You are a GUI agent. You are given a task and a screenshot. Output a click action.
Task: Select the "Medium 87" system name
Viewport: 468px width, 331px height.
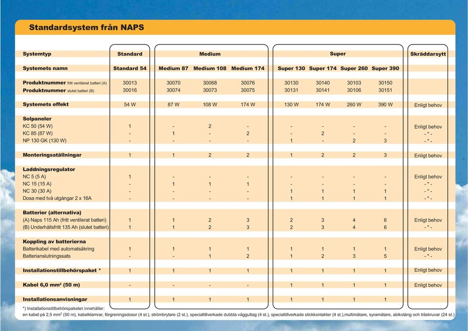point(173,68)
